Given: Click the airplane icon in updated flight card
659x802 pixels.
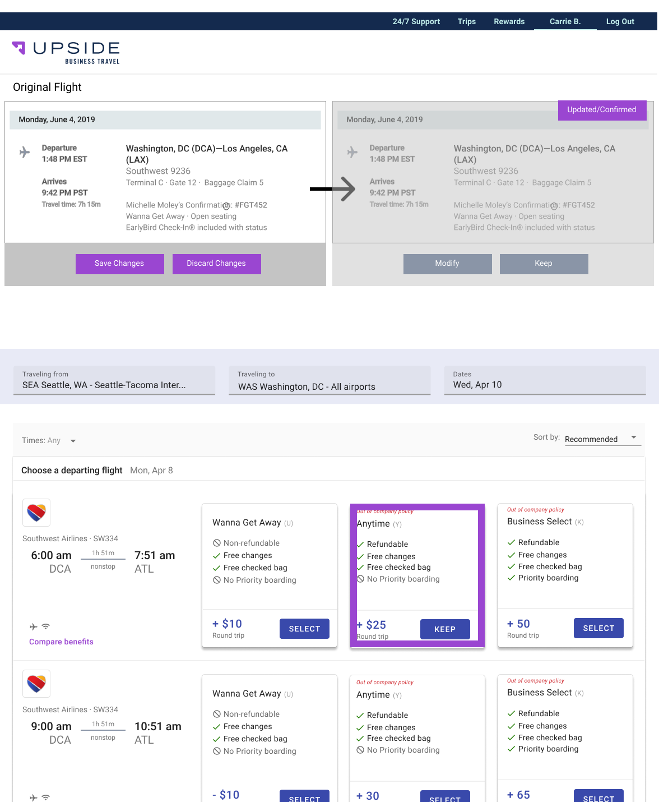Looking at the screenshot, I should (352, 152).
